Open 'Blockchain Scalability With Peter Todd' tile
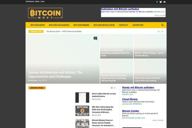 [115, 53]
